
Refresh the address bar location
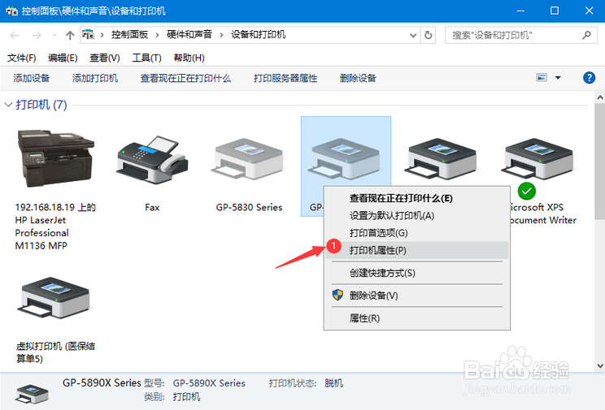(x=429, y=36)
